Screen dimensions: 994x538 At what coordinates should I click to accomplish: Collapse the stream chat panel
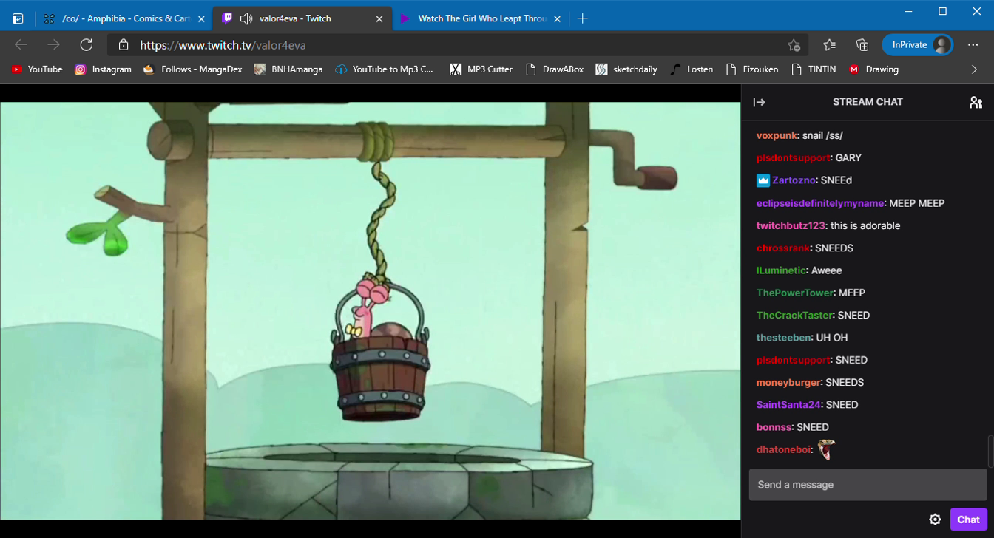tap(760, 102)
